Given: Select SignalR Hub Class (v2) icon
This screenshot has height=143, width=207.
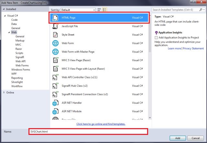Looking at the screenshot, I should click(55, 86).
